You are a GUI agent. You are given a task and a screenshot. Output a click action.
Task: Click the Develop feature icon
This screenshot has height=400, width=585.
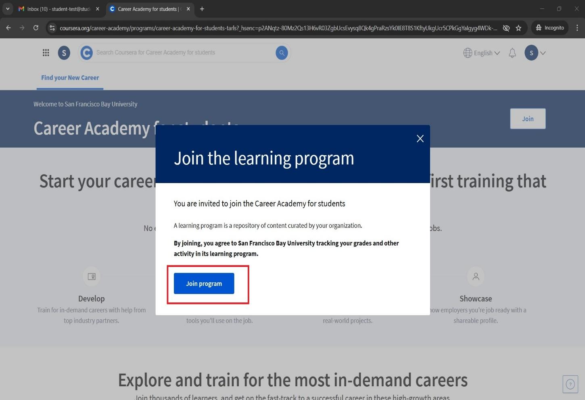point(92,276)
